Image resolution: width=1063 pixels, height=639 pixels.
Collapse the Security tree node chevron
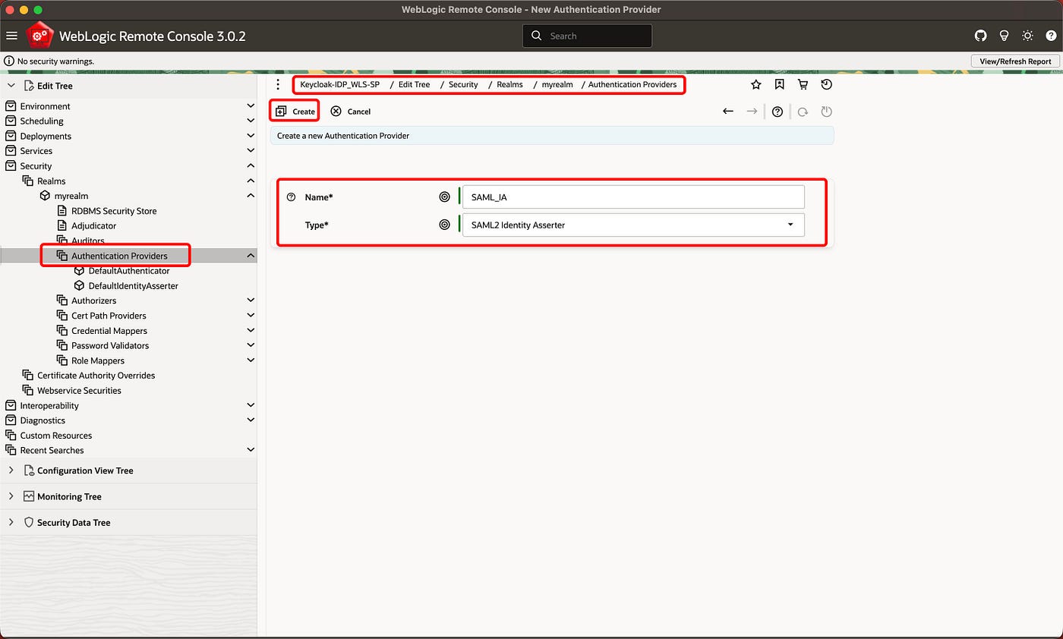tap(251, 165)
